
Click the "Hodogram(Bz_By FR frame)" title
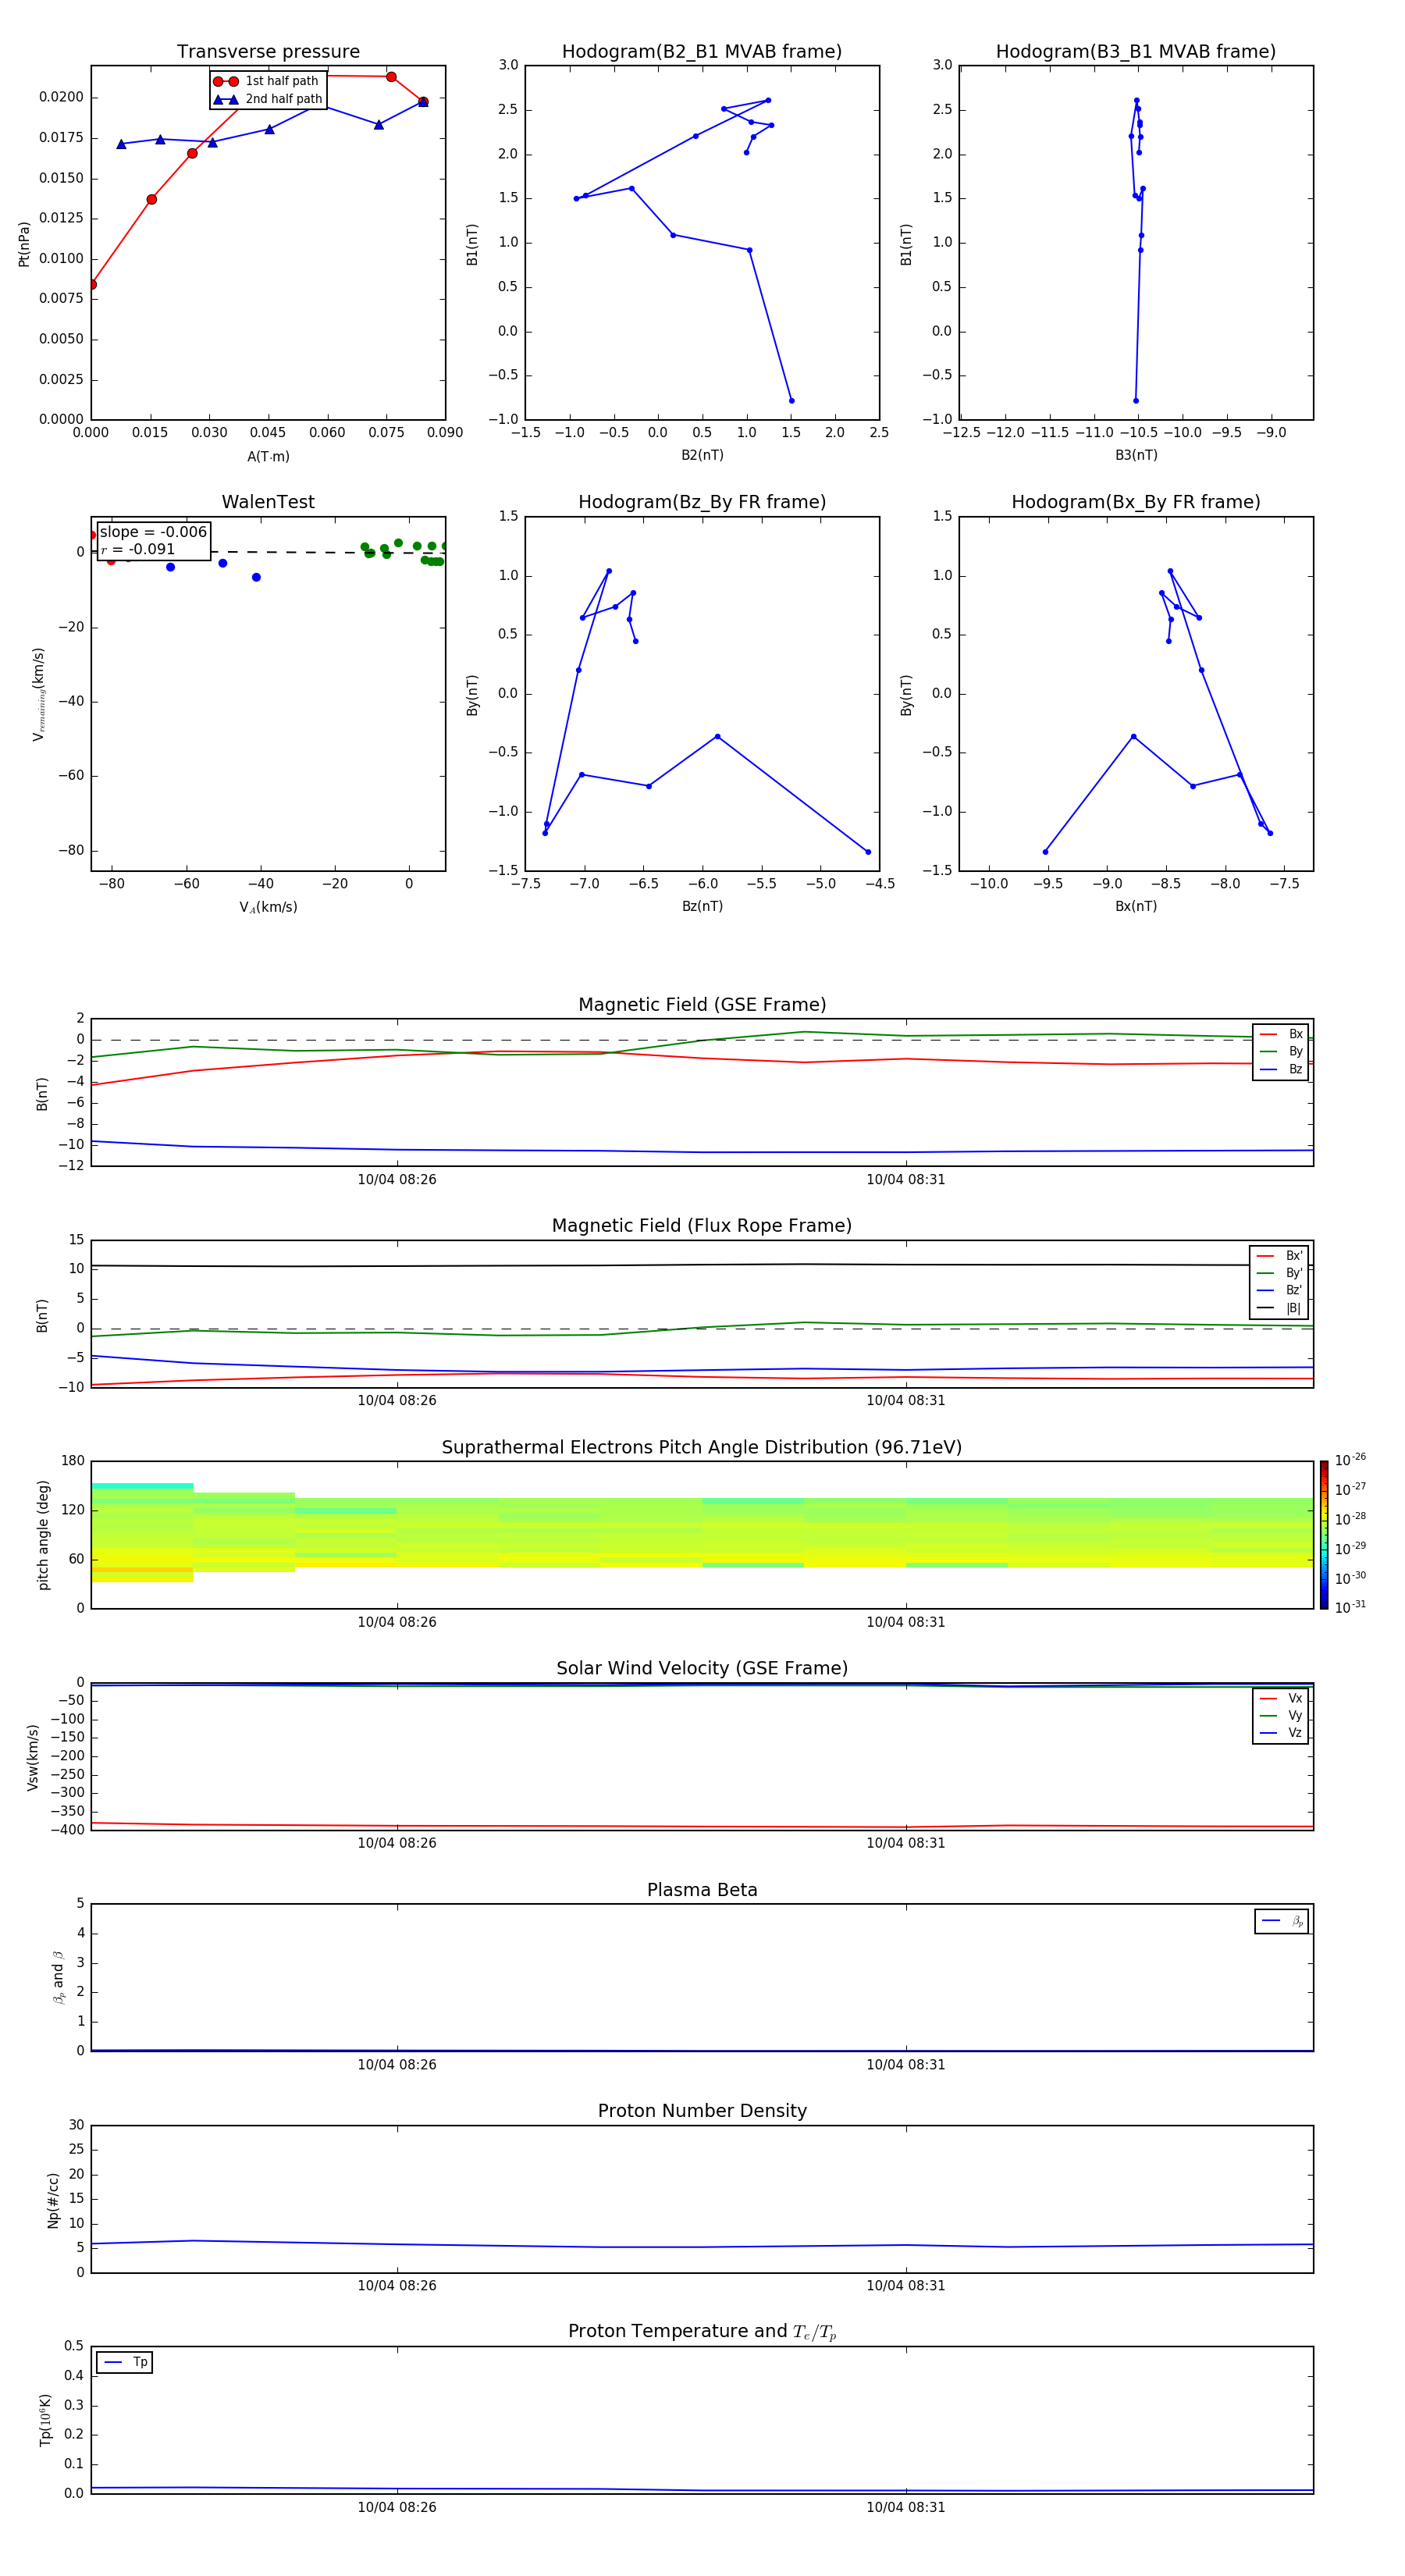tap(702, 502)
